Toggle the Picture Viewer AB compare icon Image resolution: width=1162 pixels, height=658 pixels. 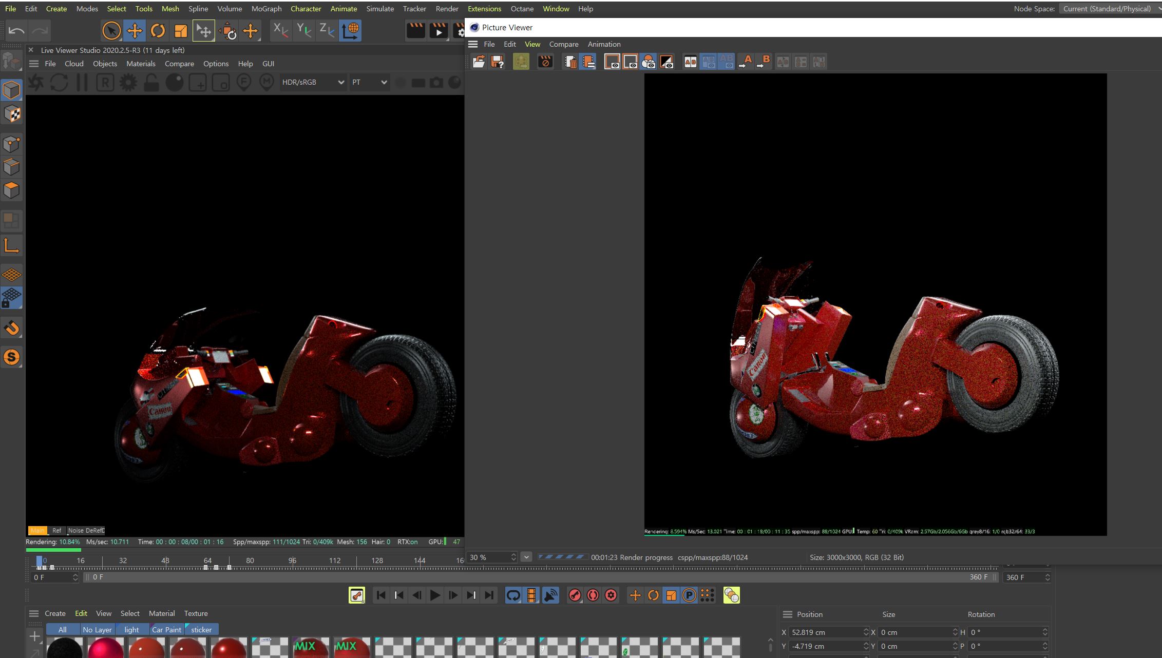tap(690, 62)
